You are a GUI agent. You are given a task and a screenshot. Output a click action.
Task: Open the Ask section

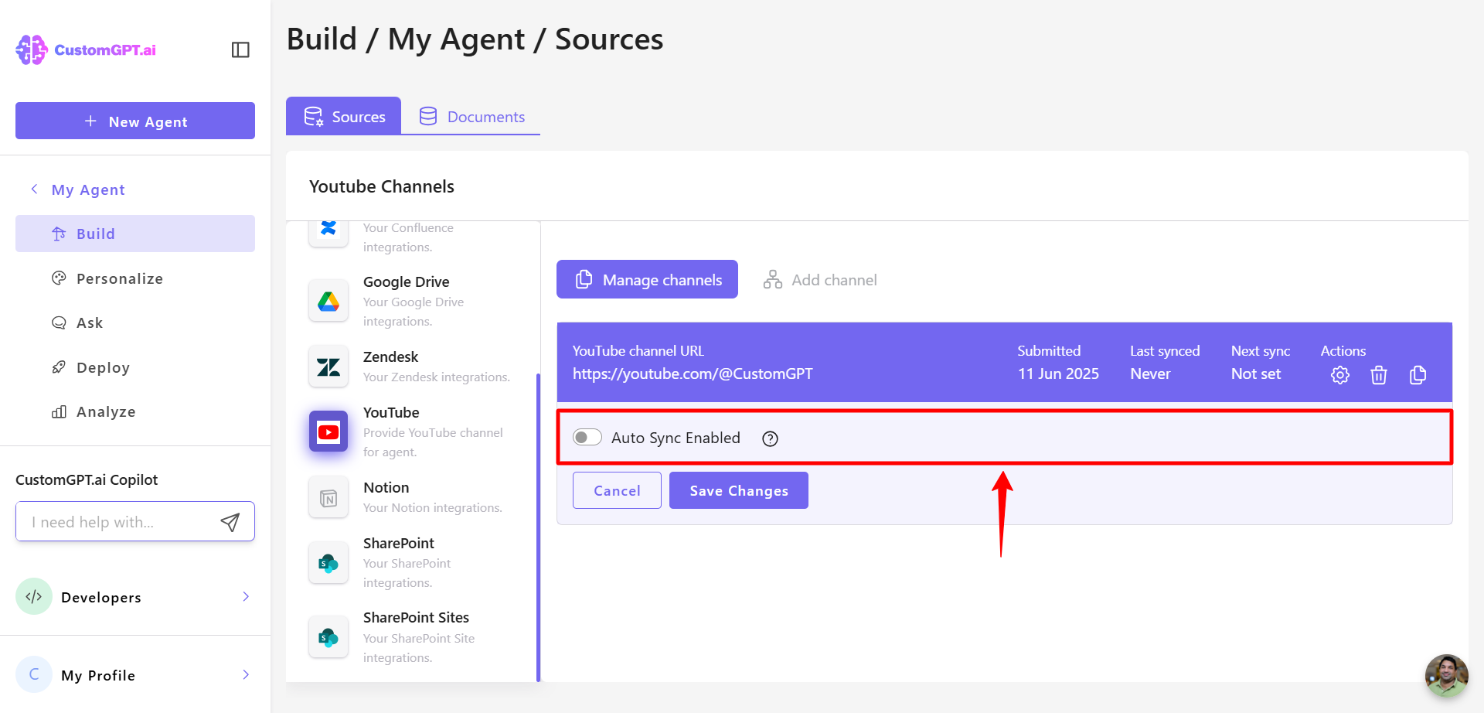pyautogui.click(x=135, y=322)
